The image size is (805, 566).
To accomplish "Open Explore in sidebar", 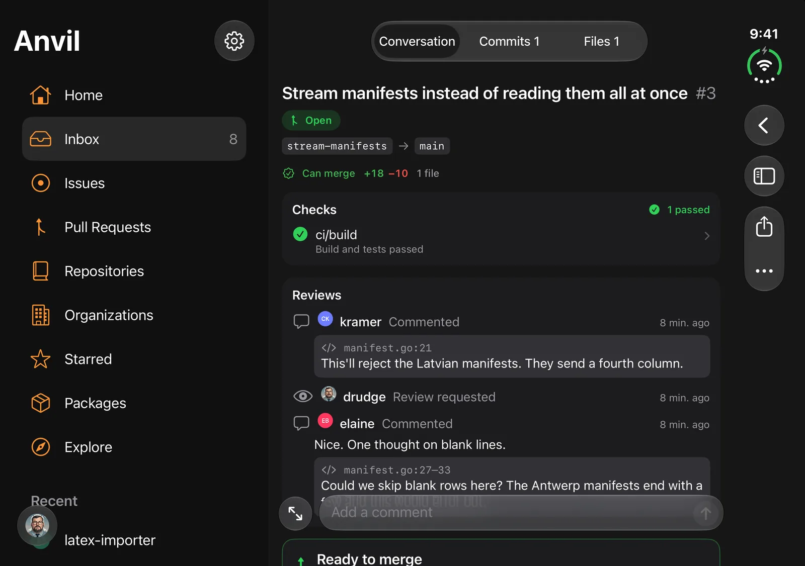I will (134, 447).
